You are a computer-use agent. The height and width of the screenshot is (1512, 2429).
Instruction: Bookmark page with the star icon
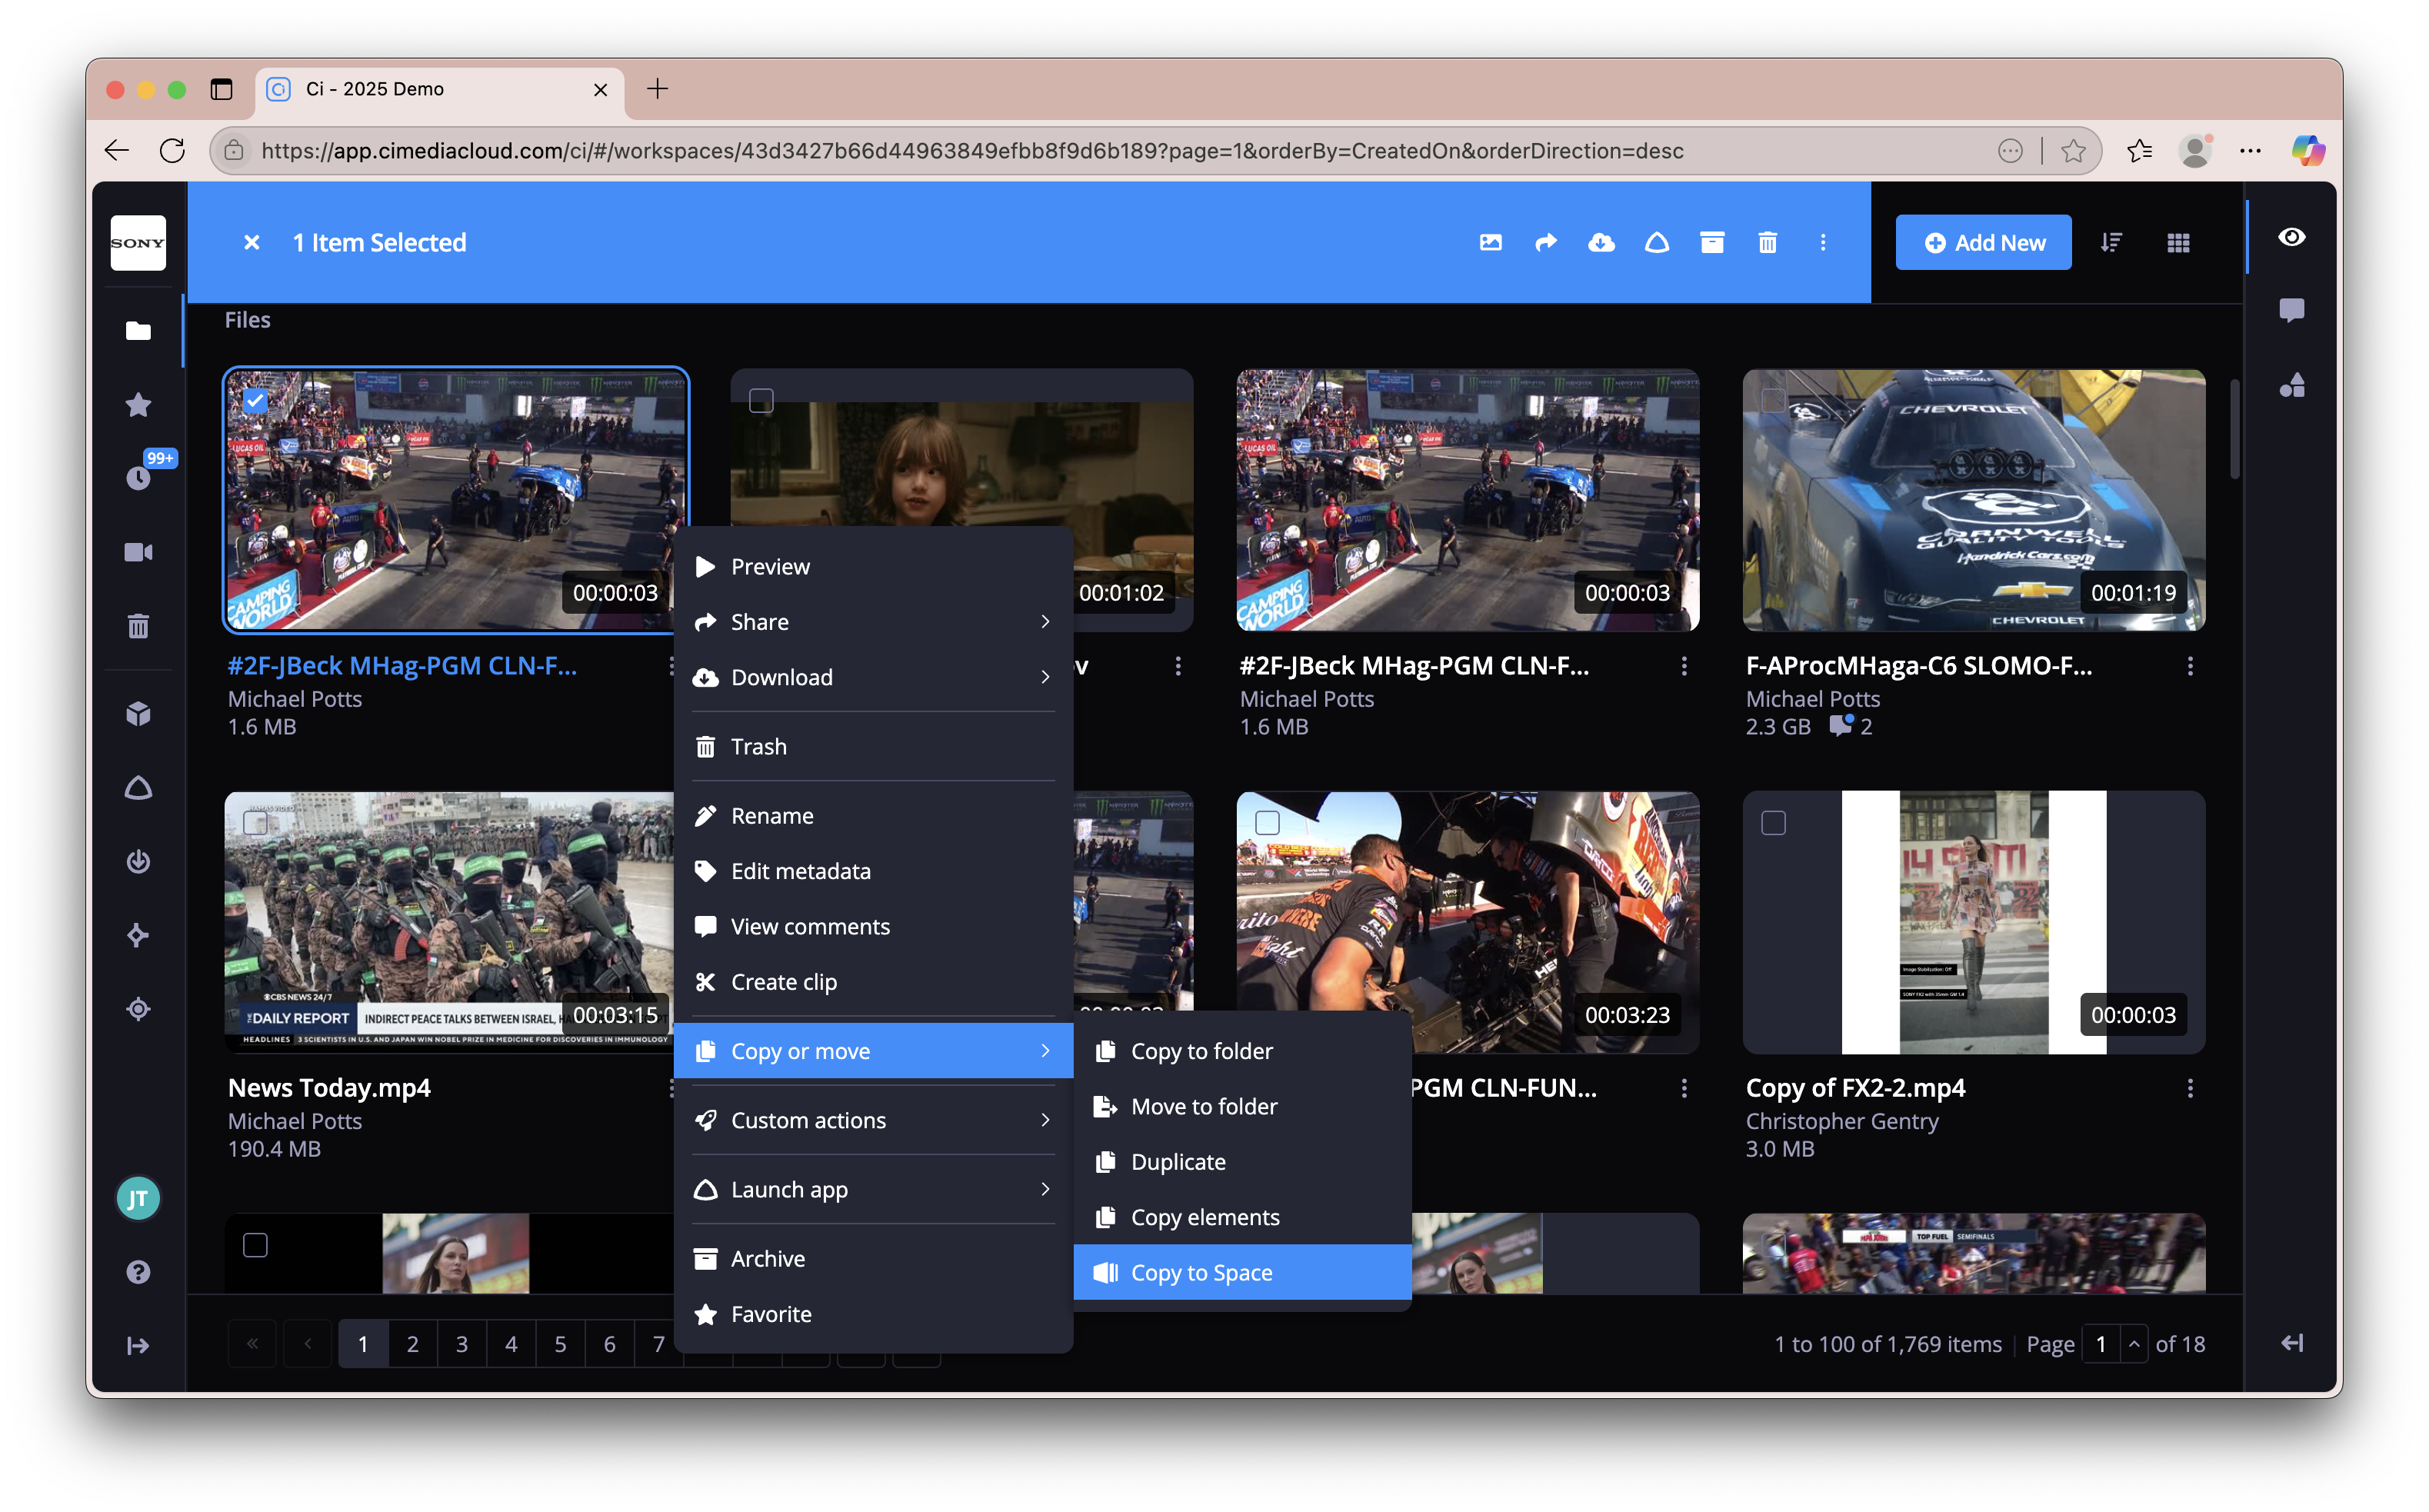(2073, 150)
